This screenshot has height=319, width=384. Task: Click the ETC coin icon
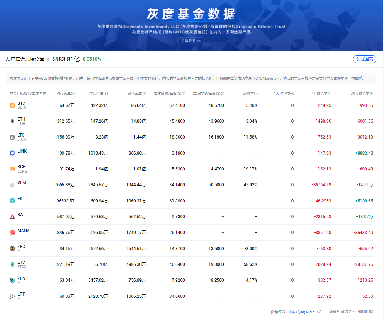click(x=12, y=264)
